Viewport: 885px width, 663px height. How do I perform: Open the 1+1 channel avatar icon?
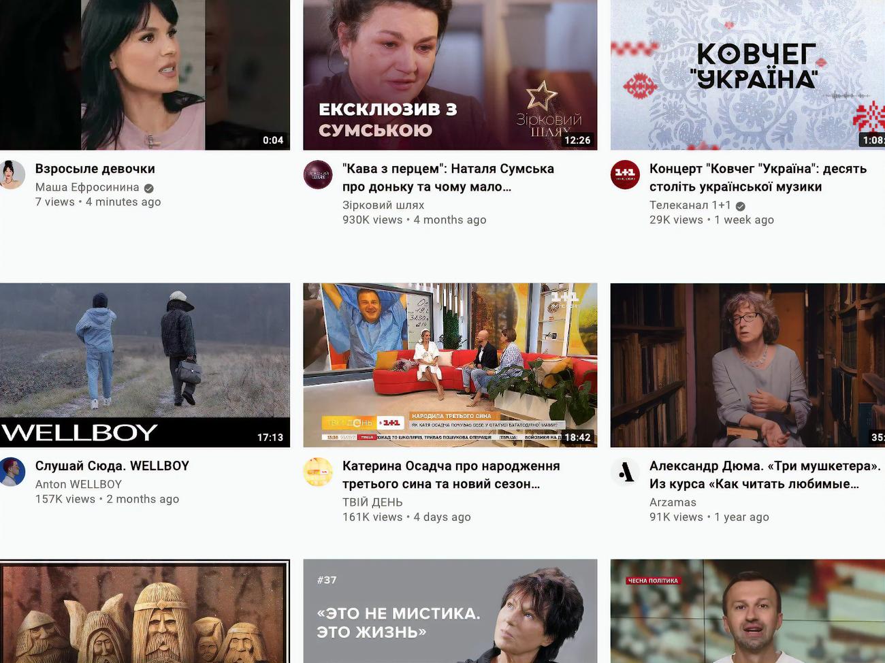pos(625,175)
